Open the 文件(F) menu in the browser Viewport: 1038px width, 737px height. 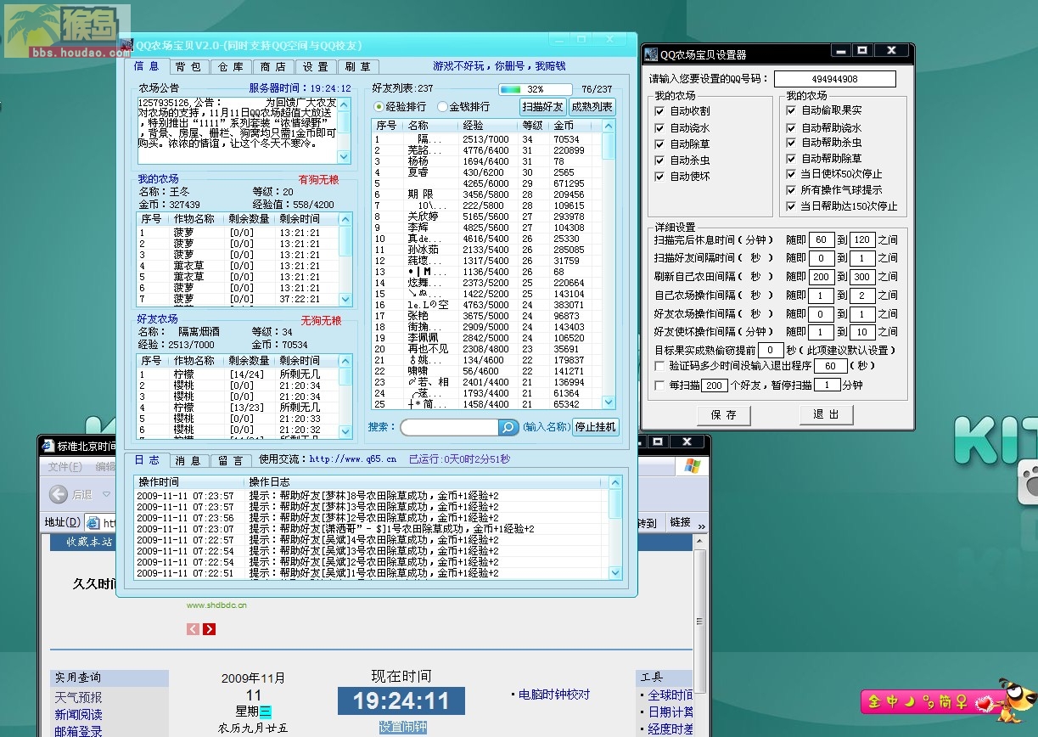65,467
